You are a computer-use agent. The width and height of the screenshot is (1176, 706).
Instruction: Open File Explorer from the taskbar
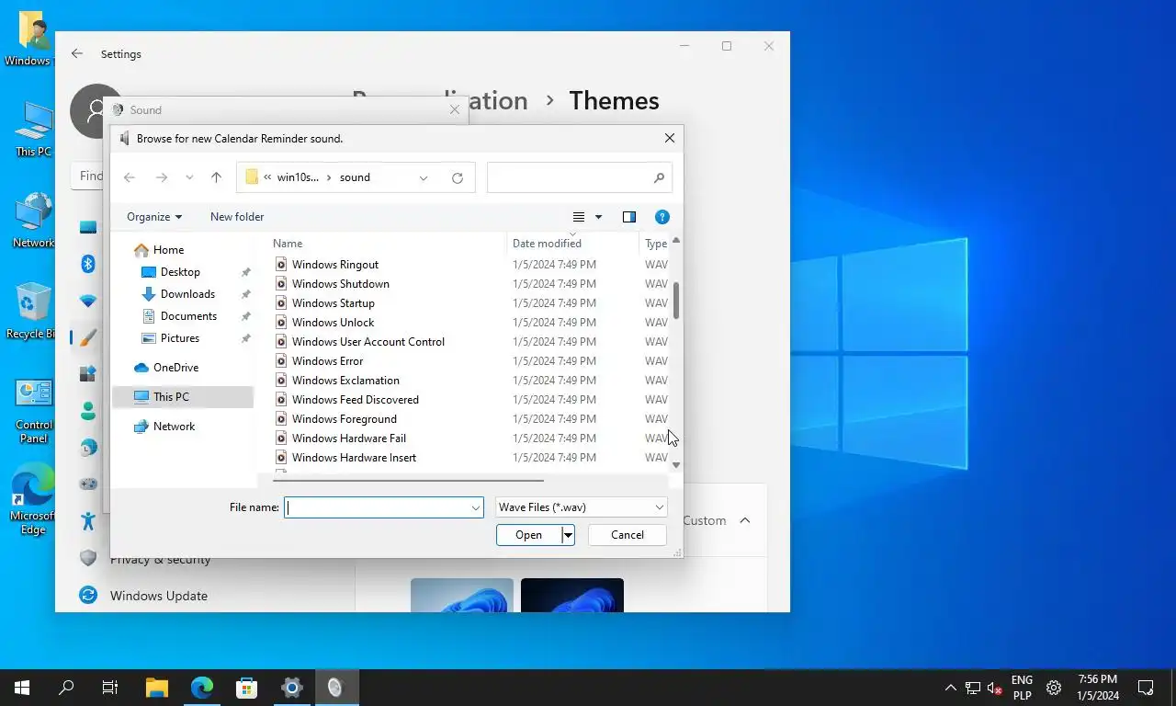tap(157, 688)
